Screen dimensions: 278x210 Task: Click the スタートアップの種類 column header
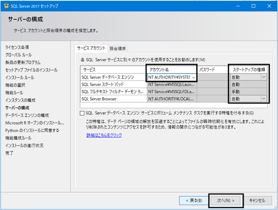[249, 70]
